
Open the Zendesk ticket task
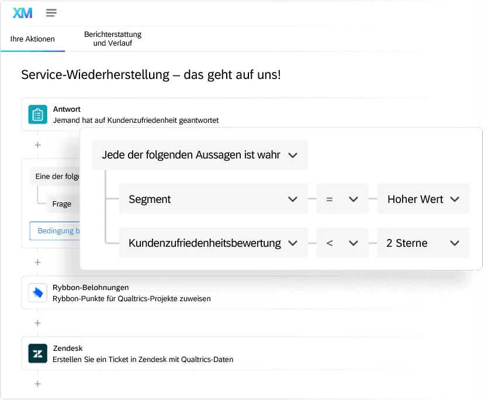(224, 354)
